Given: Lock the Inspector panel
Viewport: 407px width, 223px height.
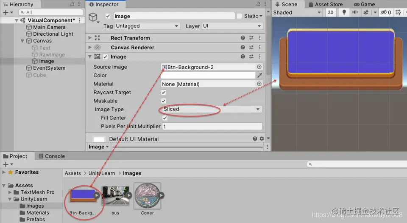Looking at the screenshot, I should pyautogui.click(x=258, y=4).
